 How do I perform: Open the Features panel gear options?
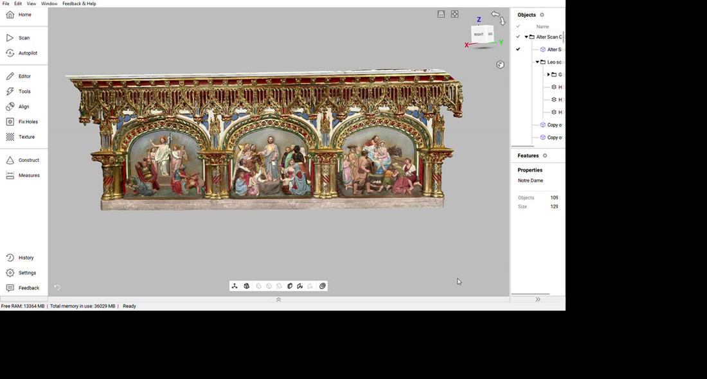click(544, 156)
